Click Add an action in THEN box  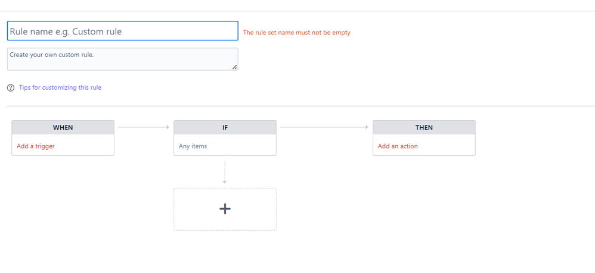(398, 146)
